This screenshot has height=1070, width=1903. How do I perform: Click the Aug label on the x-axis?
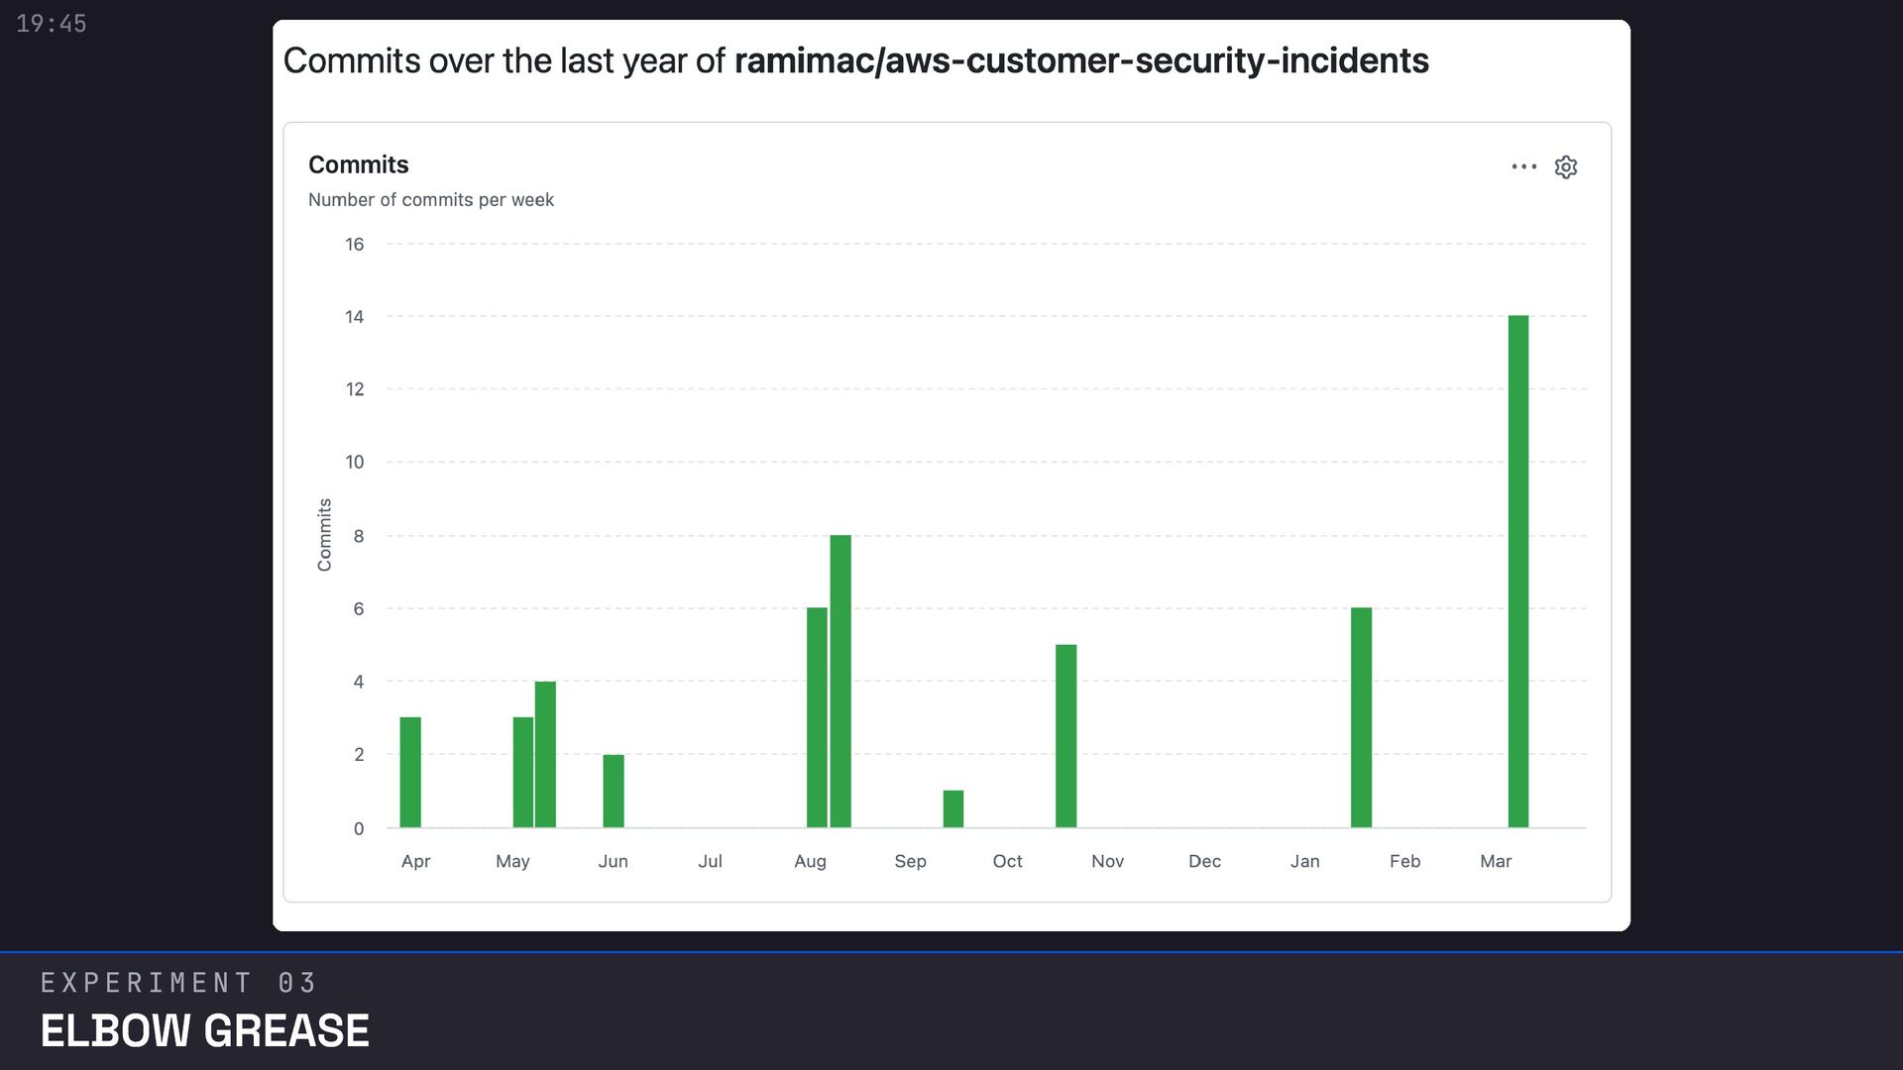tap(810, 861)
